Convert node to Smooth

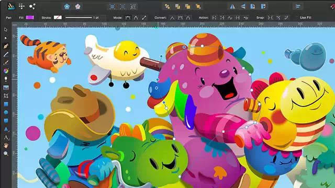tap(180, 18)
